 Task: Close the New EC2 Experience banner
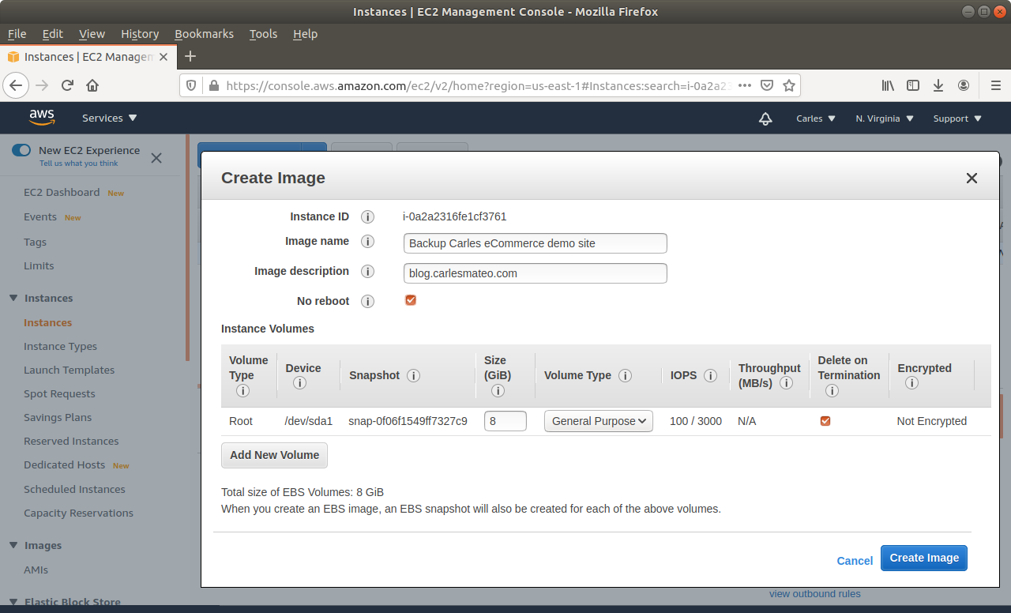click(x=156, y=157)
